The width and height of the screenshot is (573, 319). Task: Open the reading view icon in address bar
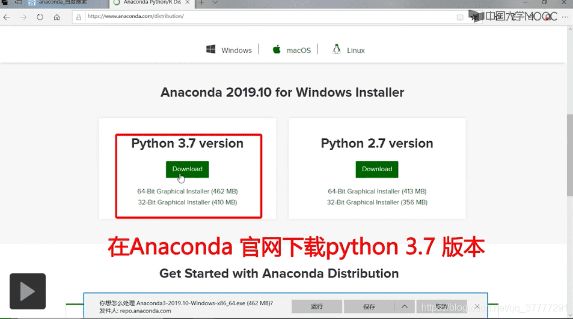(460, 17)
